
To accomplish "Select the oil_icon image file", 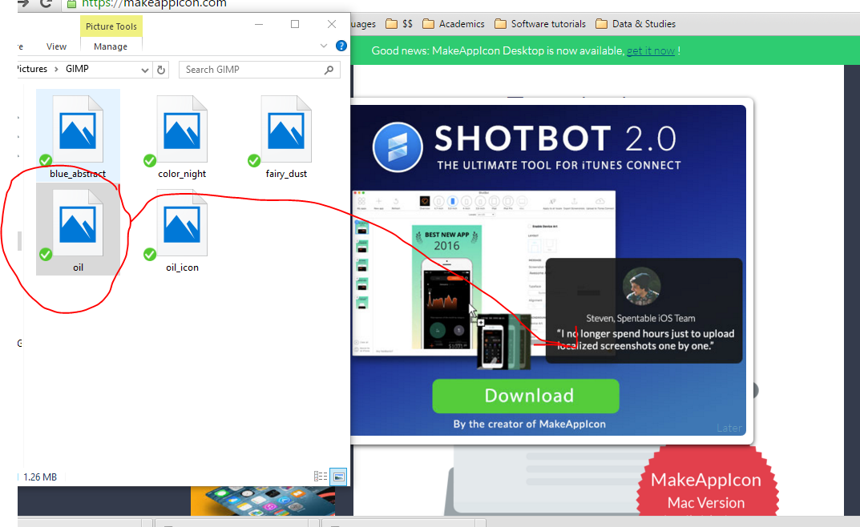I will click(182, 229).
